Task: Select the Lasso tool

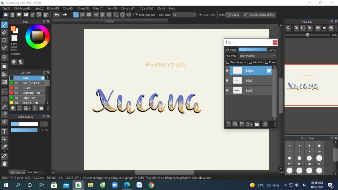Action: pos(4,99)
